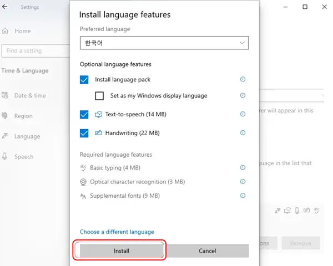
Task: Click the Basic typing (4 MB) text
Action: [x=115, y=168]
